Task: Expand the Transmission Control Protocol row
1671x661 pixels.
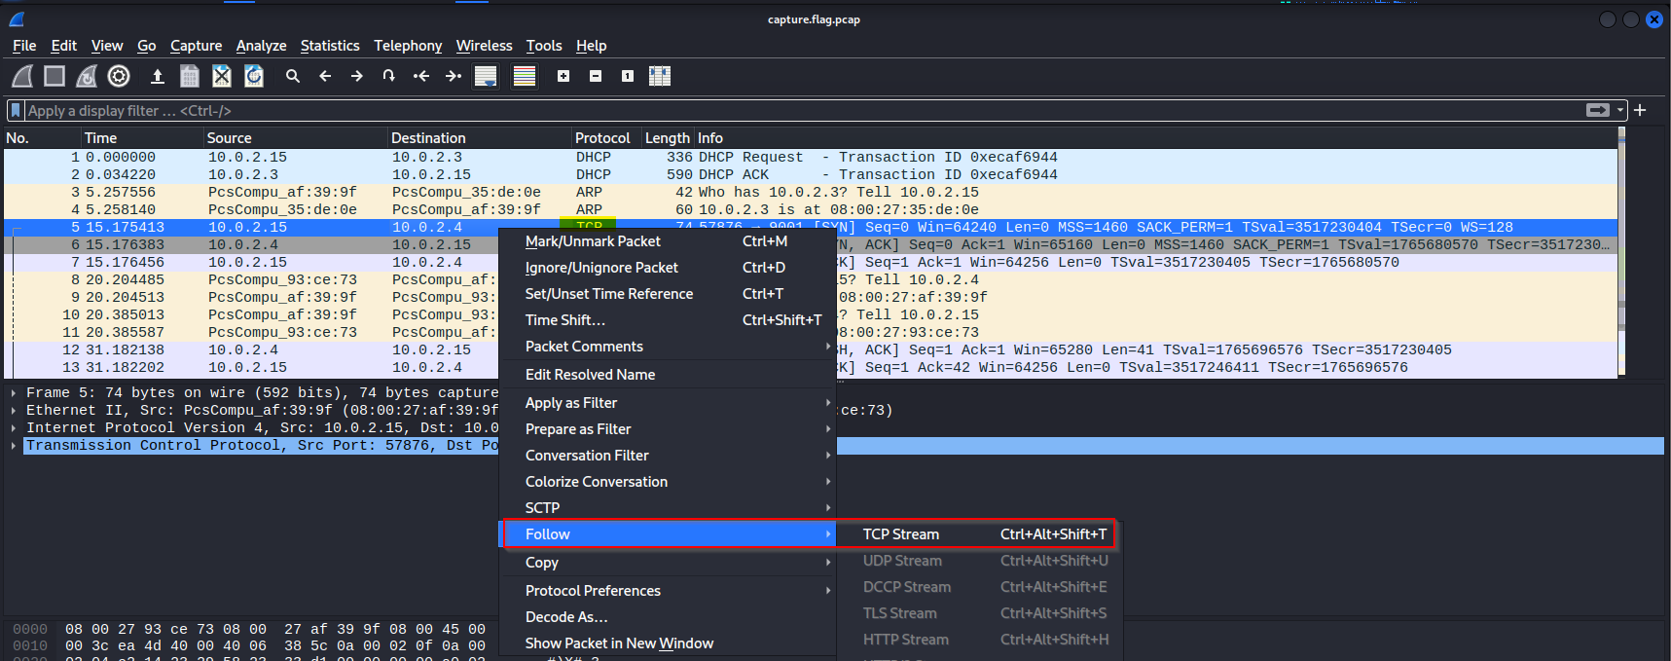Action: (14, 446)
